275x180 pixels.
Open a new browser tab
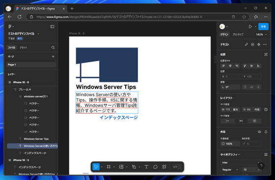click(x=72, y=8)
